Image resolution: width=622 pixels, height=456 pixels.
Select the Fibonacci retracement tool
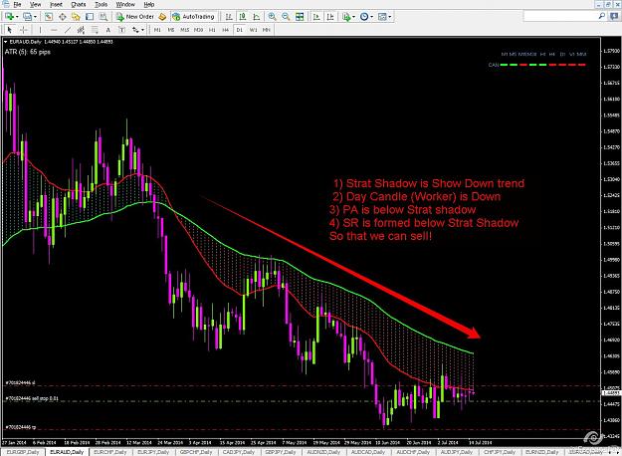[x=95, y=30]
